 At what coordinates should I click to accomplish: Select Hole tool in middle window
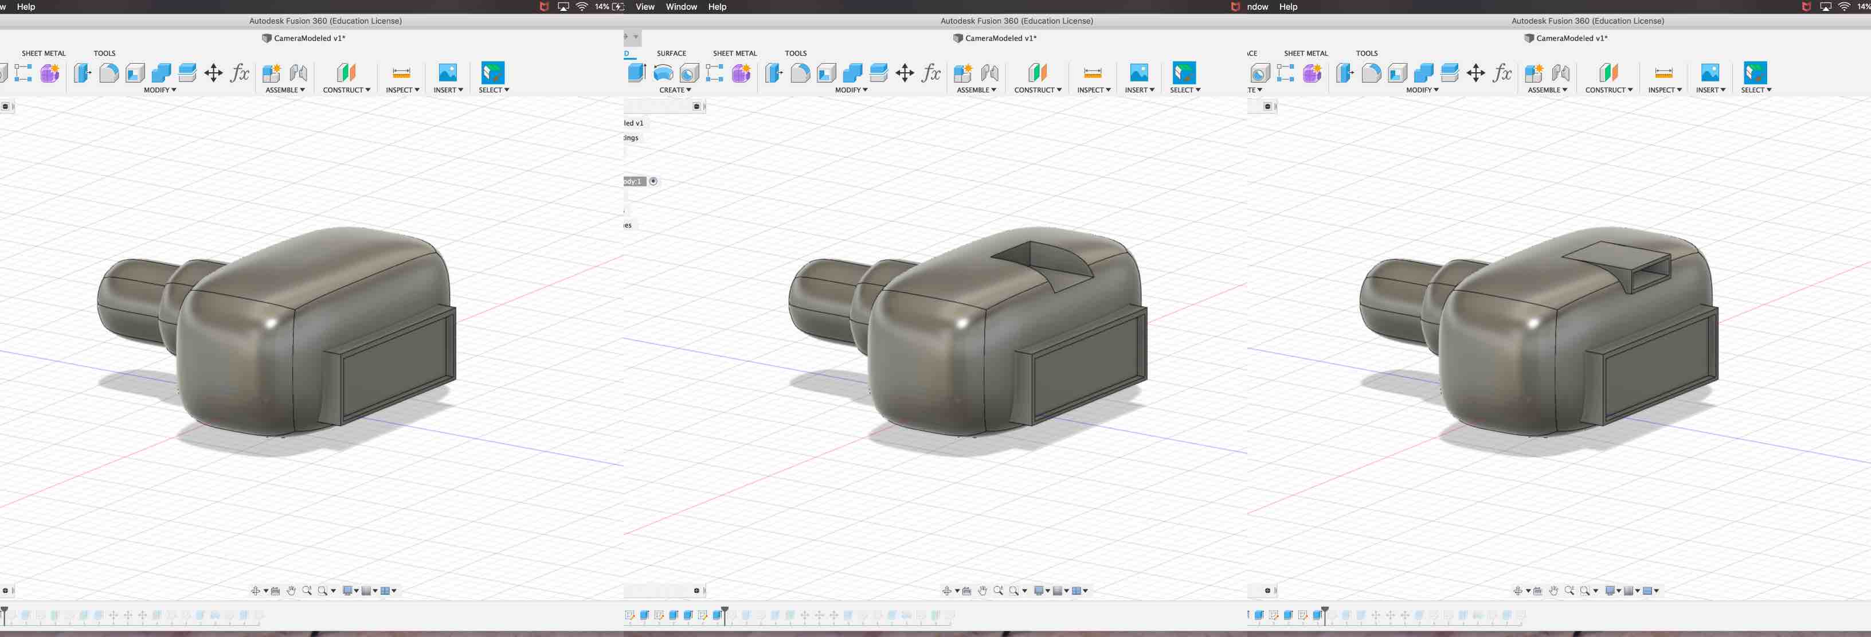[689, 73]
